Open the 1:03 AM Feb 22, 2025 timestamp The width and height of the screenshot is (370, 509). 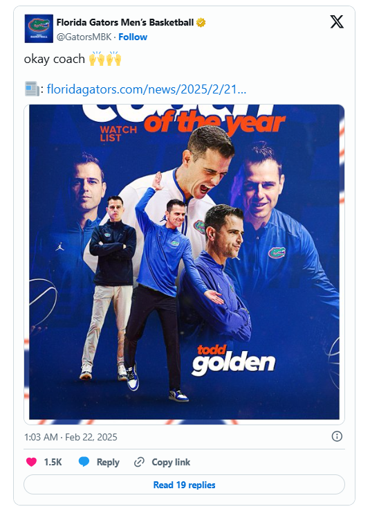click(71, 437)
